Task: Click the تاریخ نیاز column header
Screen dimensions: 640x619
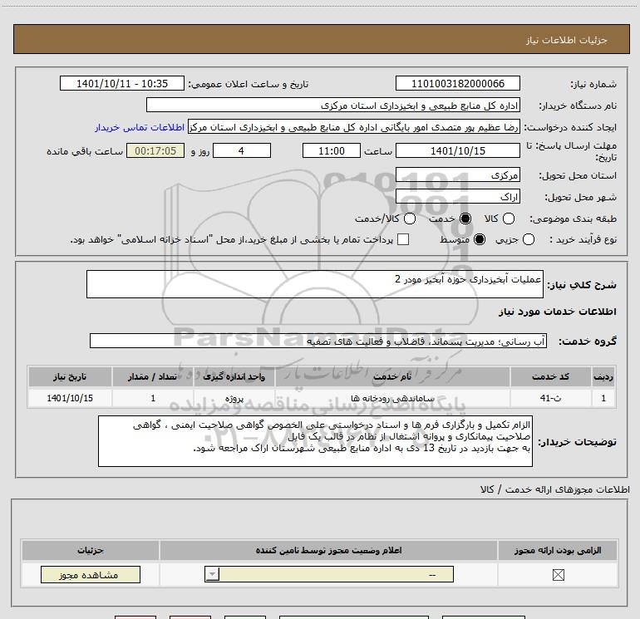Action: coord(70,376)
